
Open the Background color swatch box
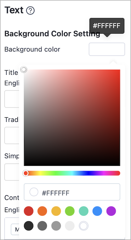[x=107, y=49]
